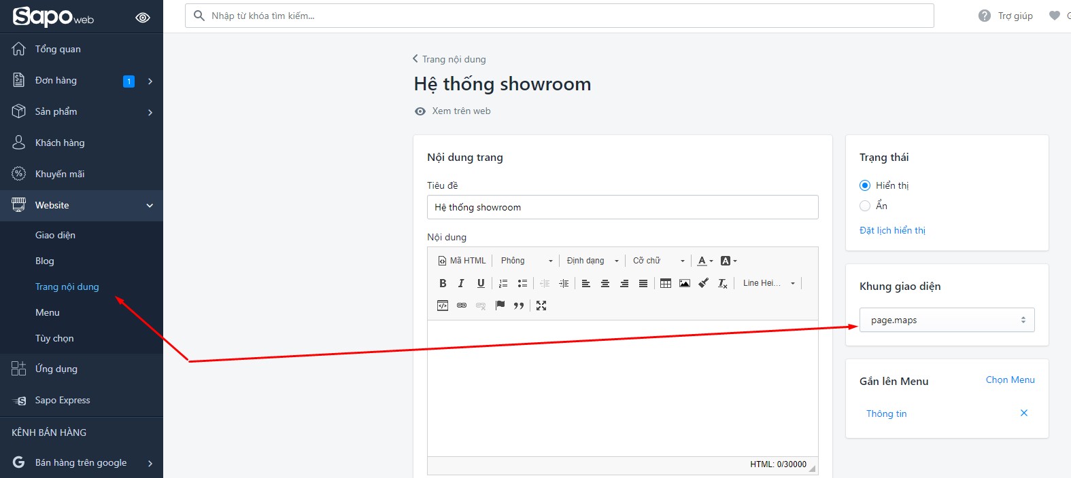
Task: Center align the text
Action: pyautogui.click(x=605, y=283)
